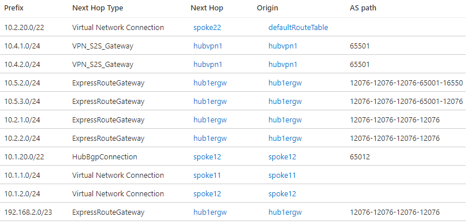Click hub1ergw origin for 10.5.3.0/24
Image resolution: width=471 pixels, height=224 pixels.
point(285,102)
